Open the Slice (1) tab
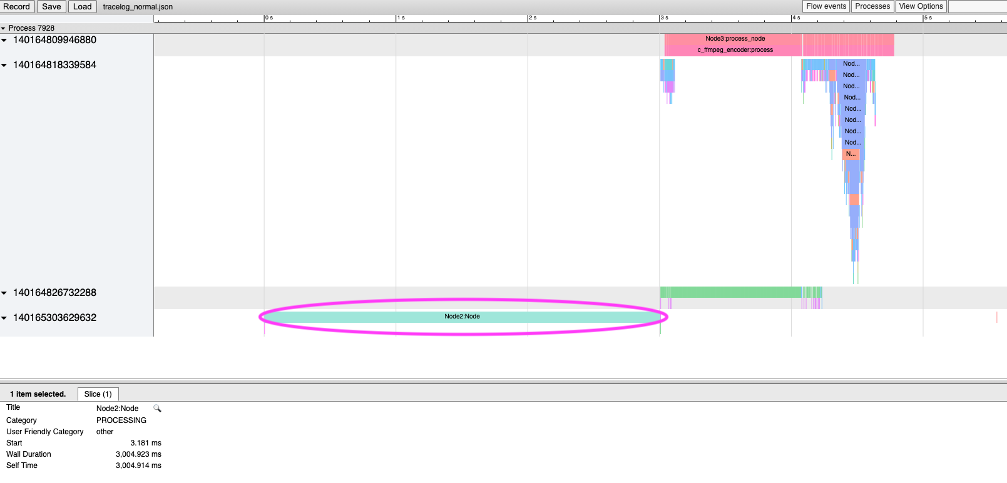Viewport: 1007px width, 483px height. pyautogui.click(x=98, y=394)
